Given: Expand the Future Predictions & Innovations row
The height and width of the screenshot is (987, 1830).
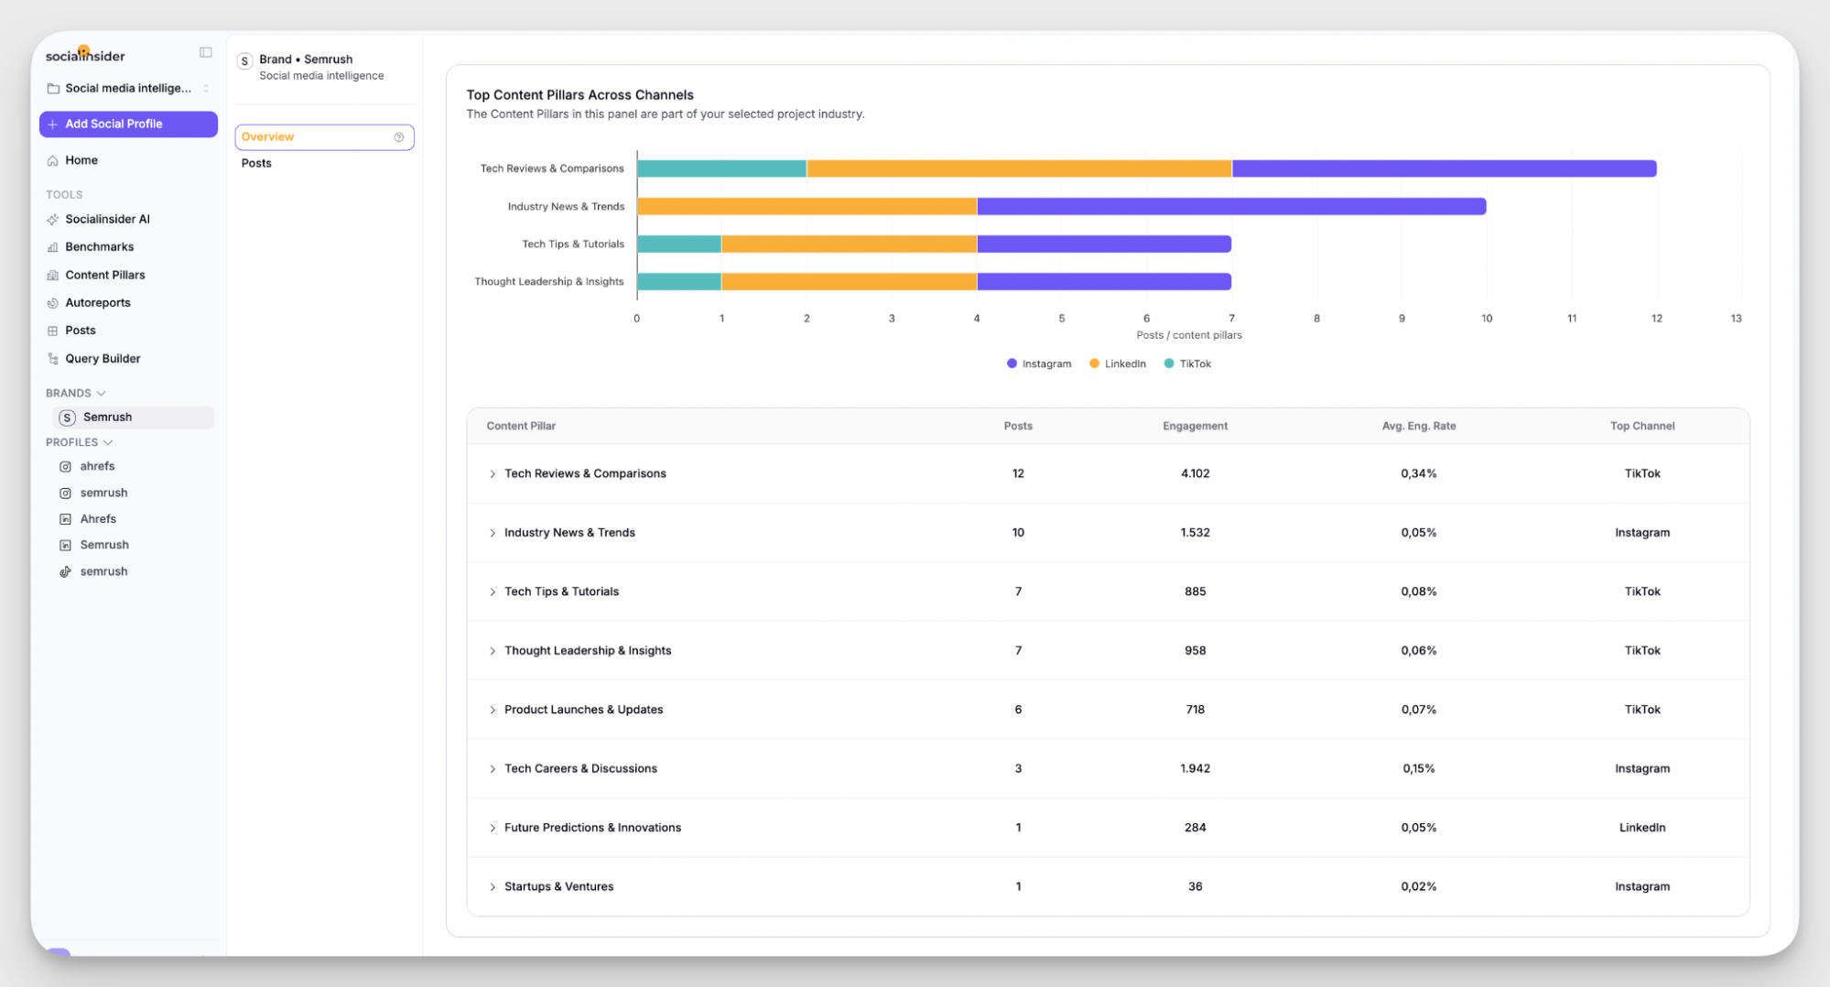Looking at the screenshot, I should tap(493, 829).
